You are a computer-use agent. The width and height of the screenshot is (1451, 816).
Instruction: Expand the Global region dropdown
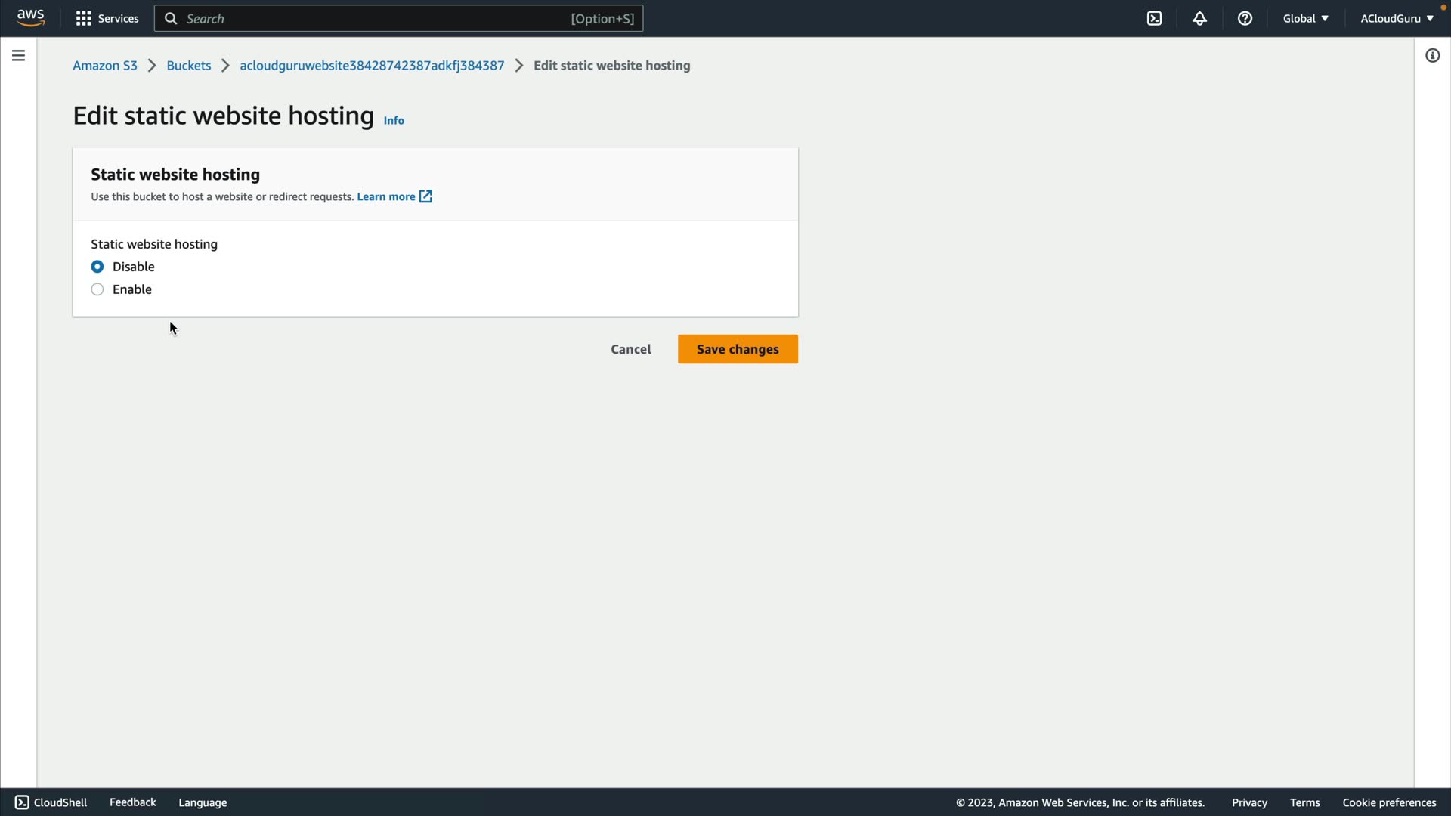click(1305, 18)
